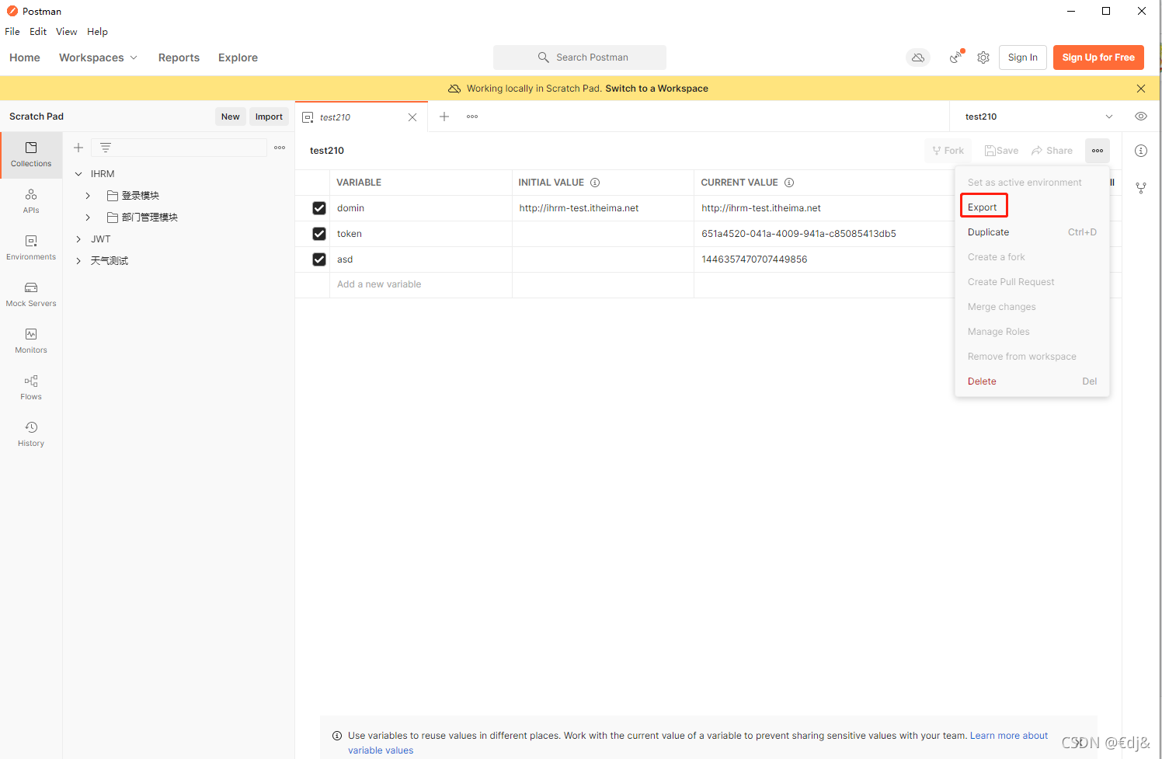1162x759 pixels.
Task: Click the Switch to a Workspace link
Action: pos(656,89)
